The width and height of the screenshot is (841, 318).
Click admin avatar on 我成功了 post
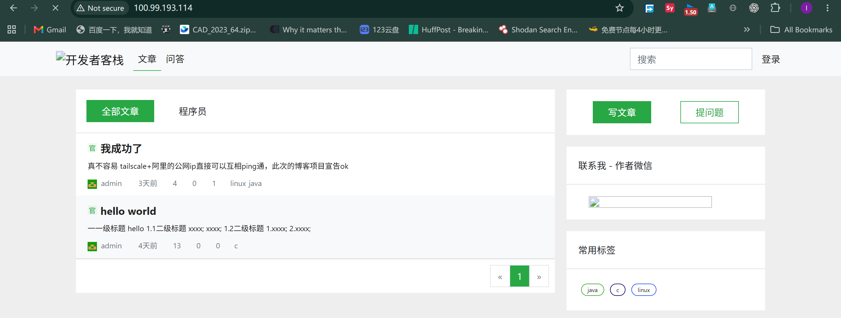pyautogui.click(x=92, y=184)
